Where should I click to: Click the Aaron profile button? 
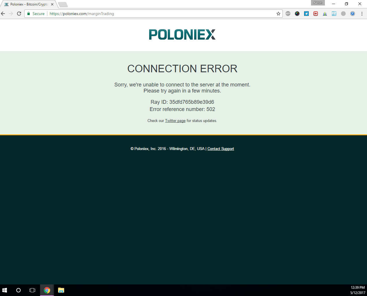[318, 3]
